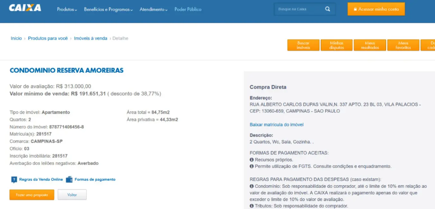
Task: Click the Regras da Venda Online icon
Action: [x=14, y=179]
